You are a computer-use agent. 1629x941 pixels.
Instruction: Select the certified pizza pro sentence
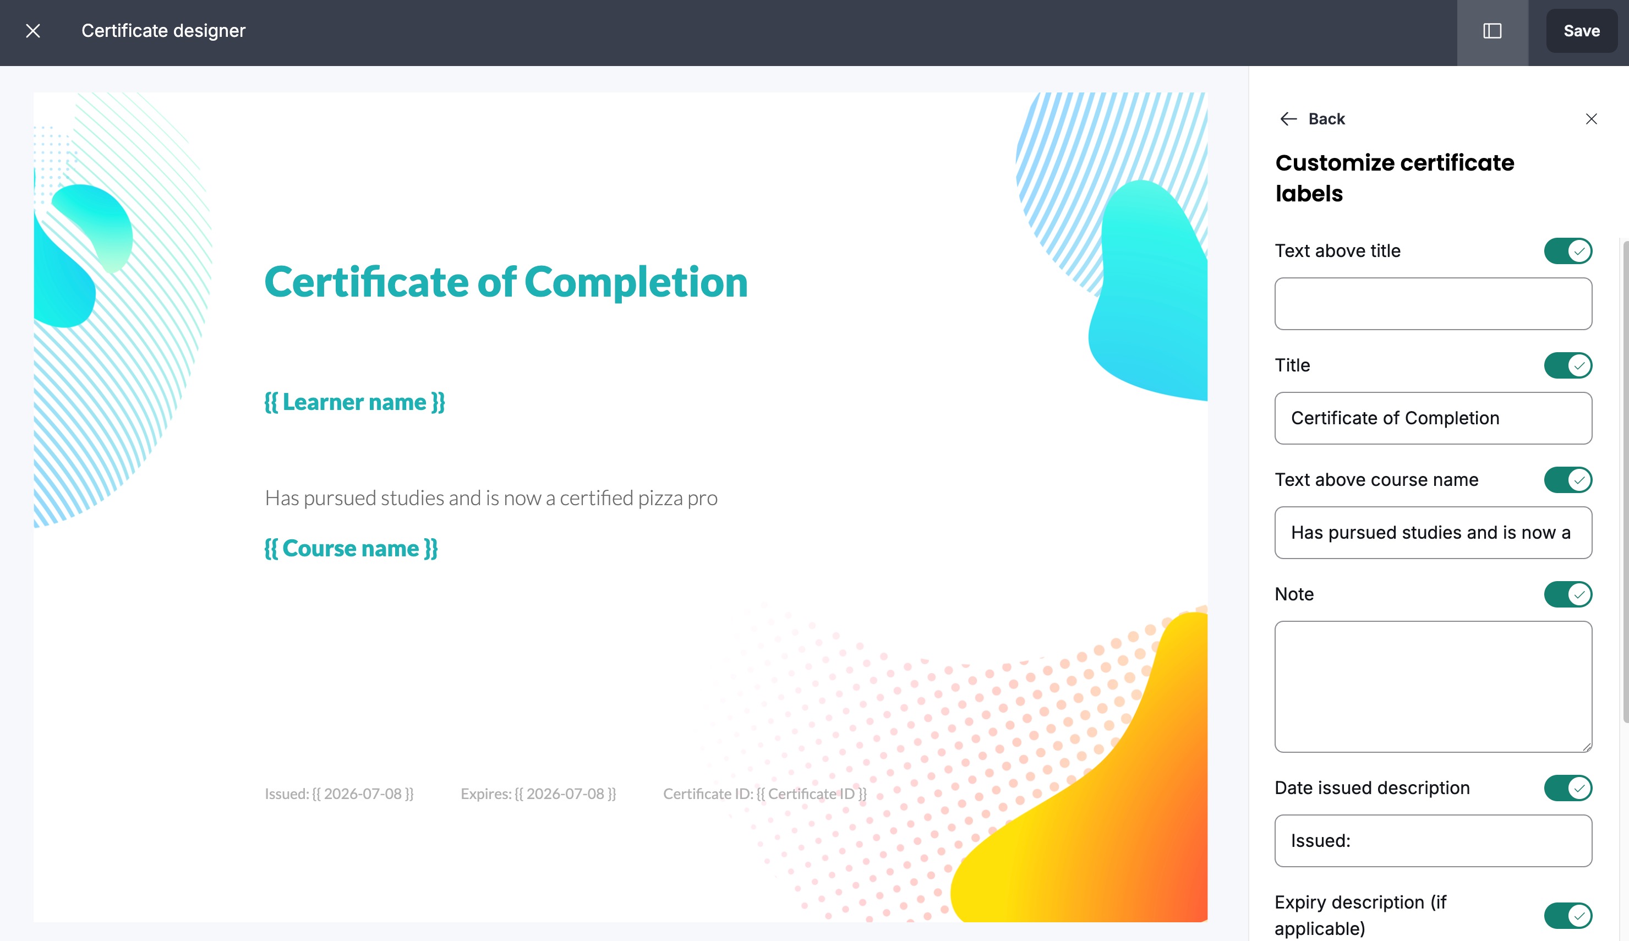pyautogui.click(x=491, y=499)
